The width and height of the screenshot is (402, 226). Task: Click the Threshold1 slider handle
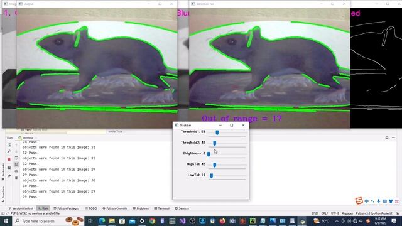click(217, 132)
